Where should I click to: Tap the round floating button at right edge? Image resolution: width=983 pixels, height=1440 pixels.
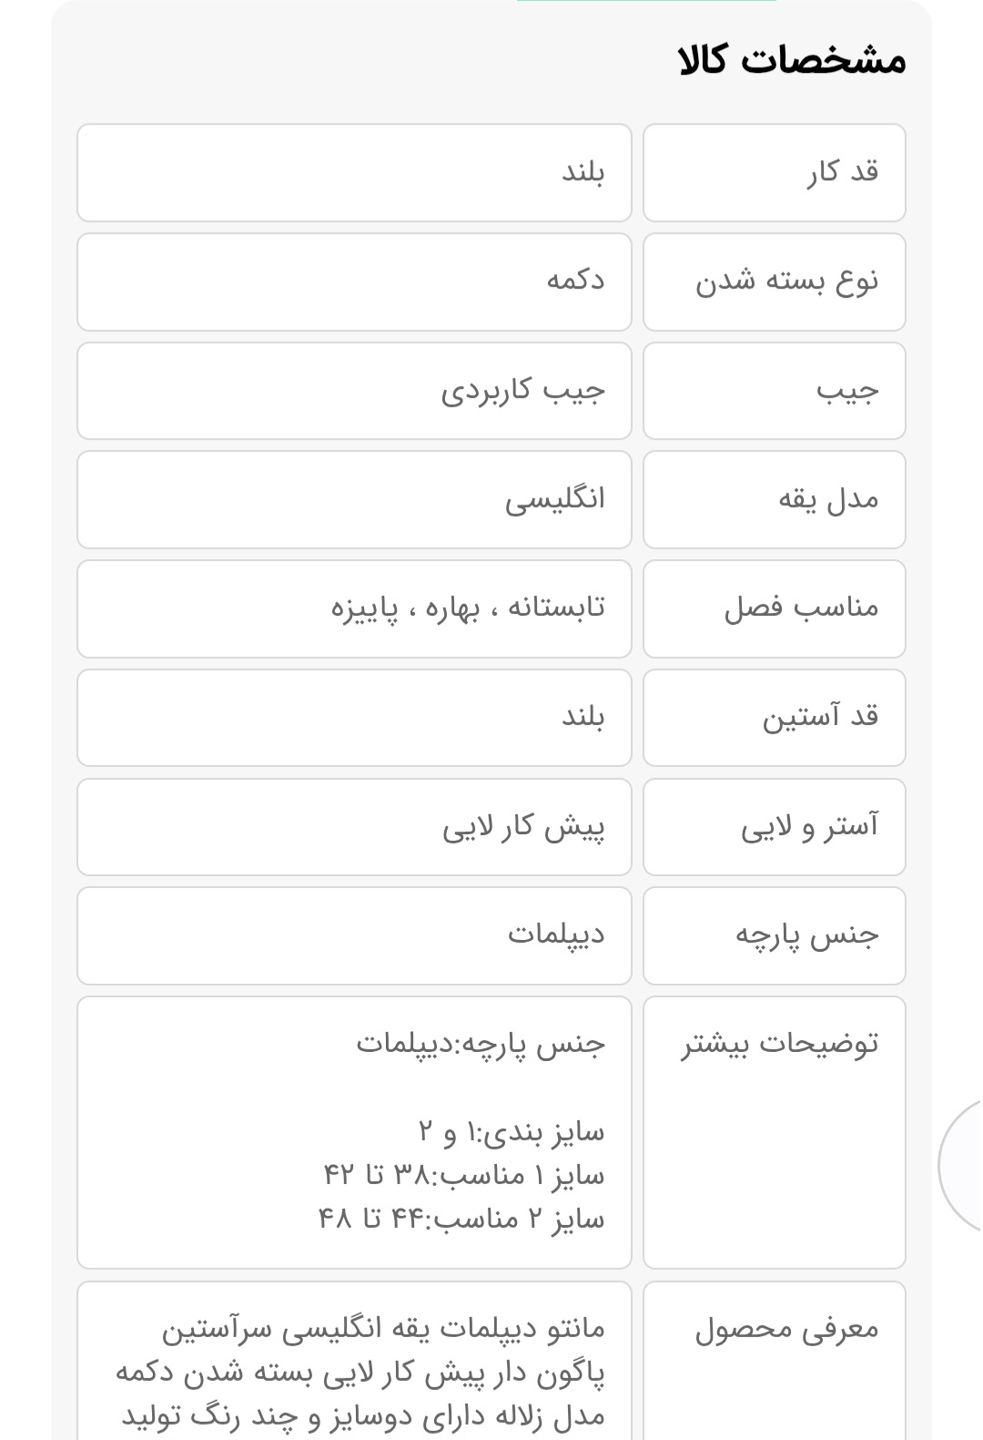965,1165
